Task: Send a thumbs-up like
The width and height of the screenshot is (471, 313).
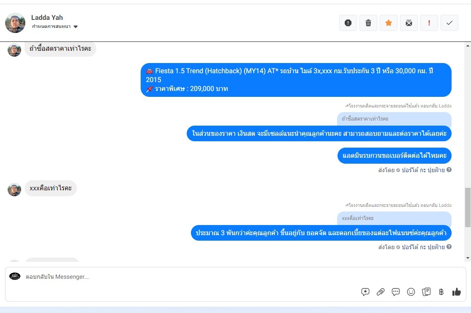Action: tap(456, 292)
